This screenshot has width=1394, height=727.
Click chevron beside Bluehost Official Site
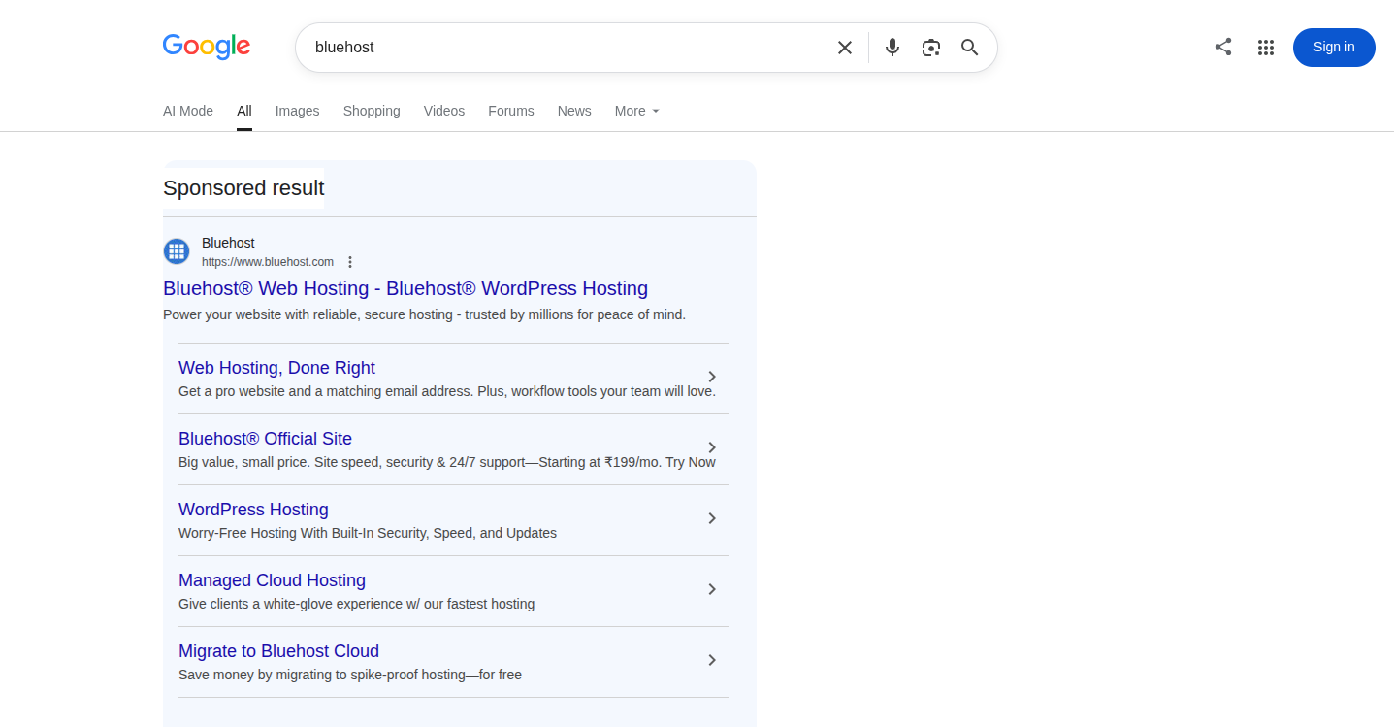pyautogui.click(x=712, y=447)
